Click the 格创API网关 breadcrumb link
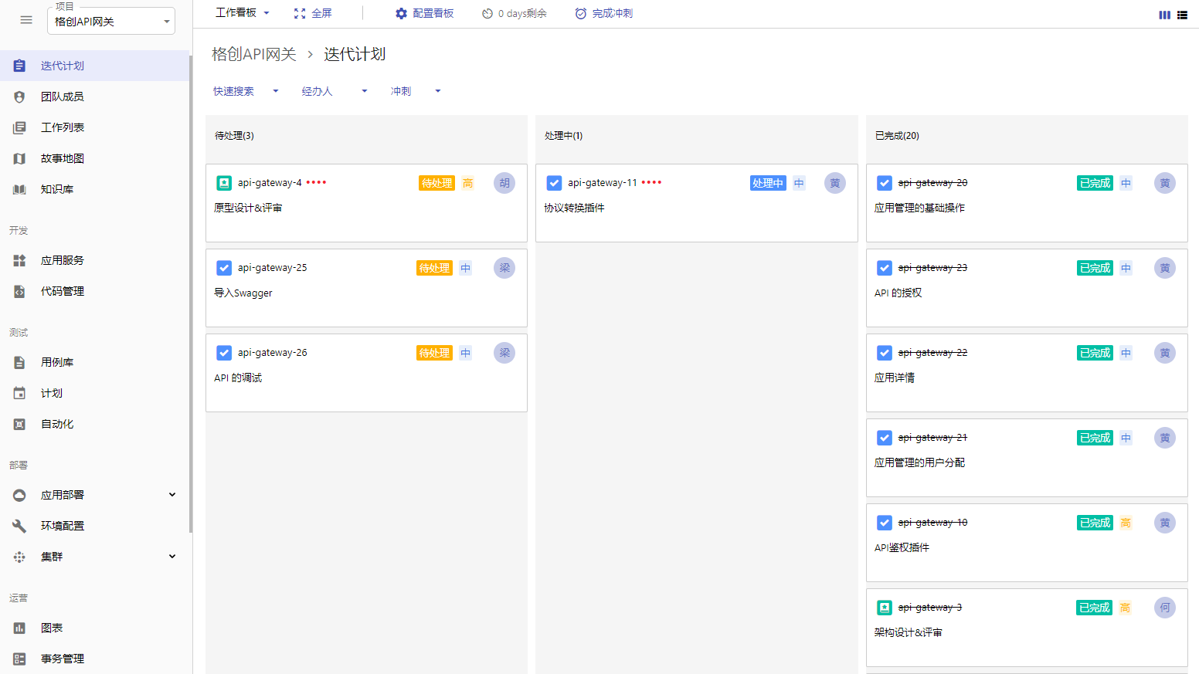Image resolution: width=1199 pixels, height=674 pixels. [x=253, y=54]
